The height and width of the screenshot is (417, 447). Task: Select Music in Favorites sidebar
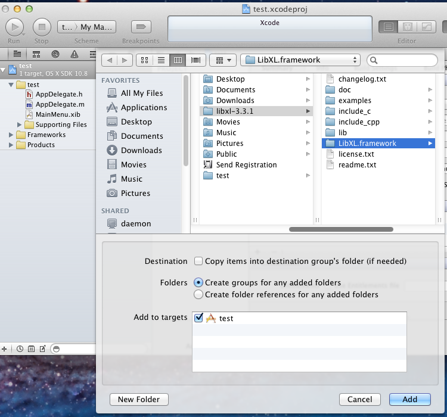click(125, 179)
